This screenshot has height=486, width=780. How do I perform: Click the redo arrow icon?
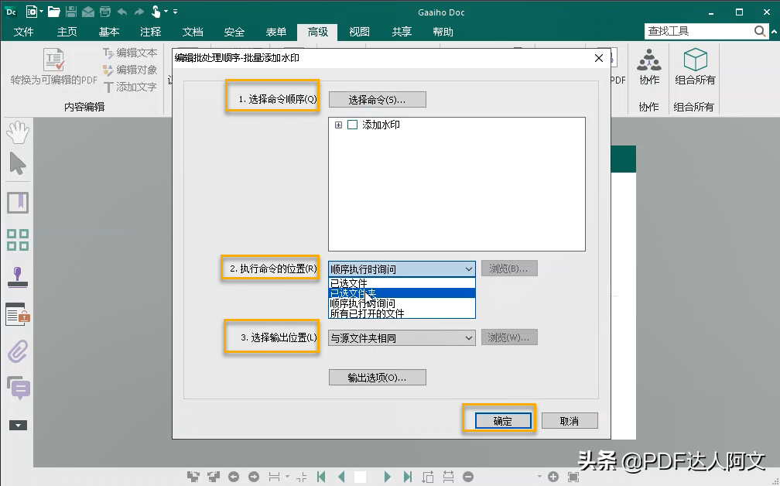click(139, 12)
